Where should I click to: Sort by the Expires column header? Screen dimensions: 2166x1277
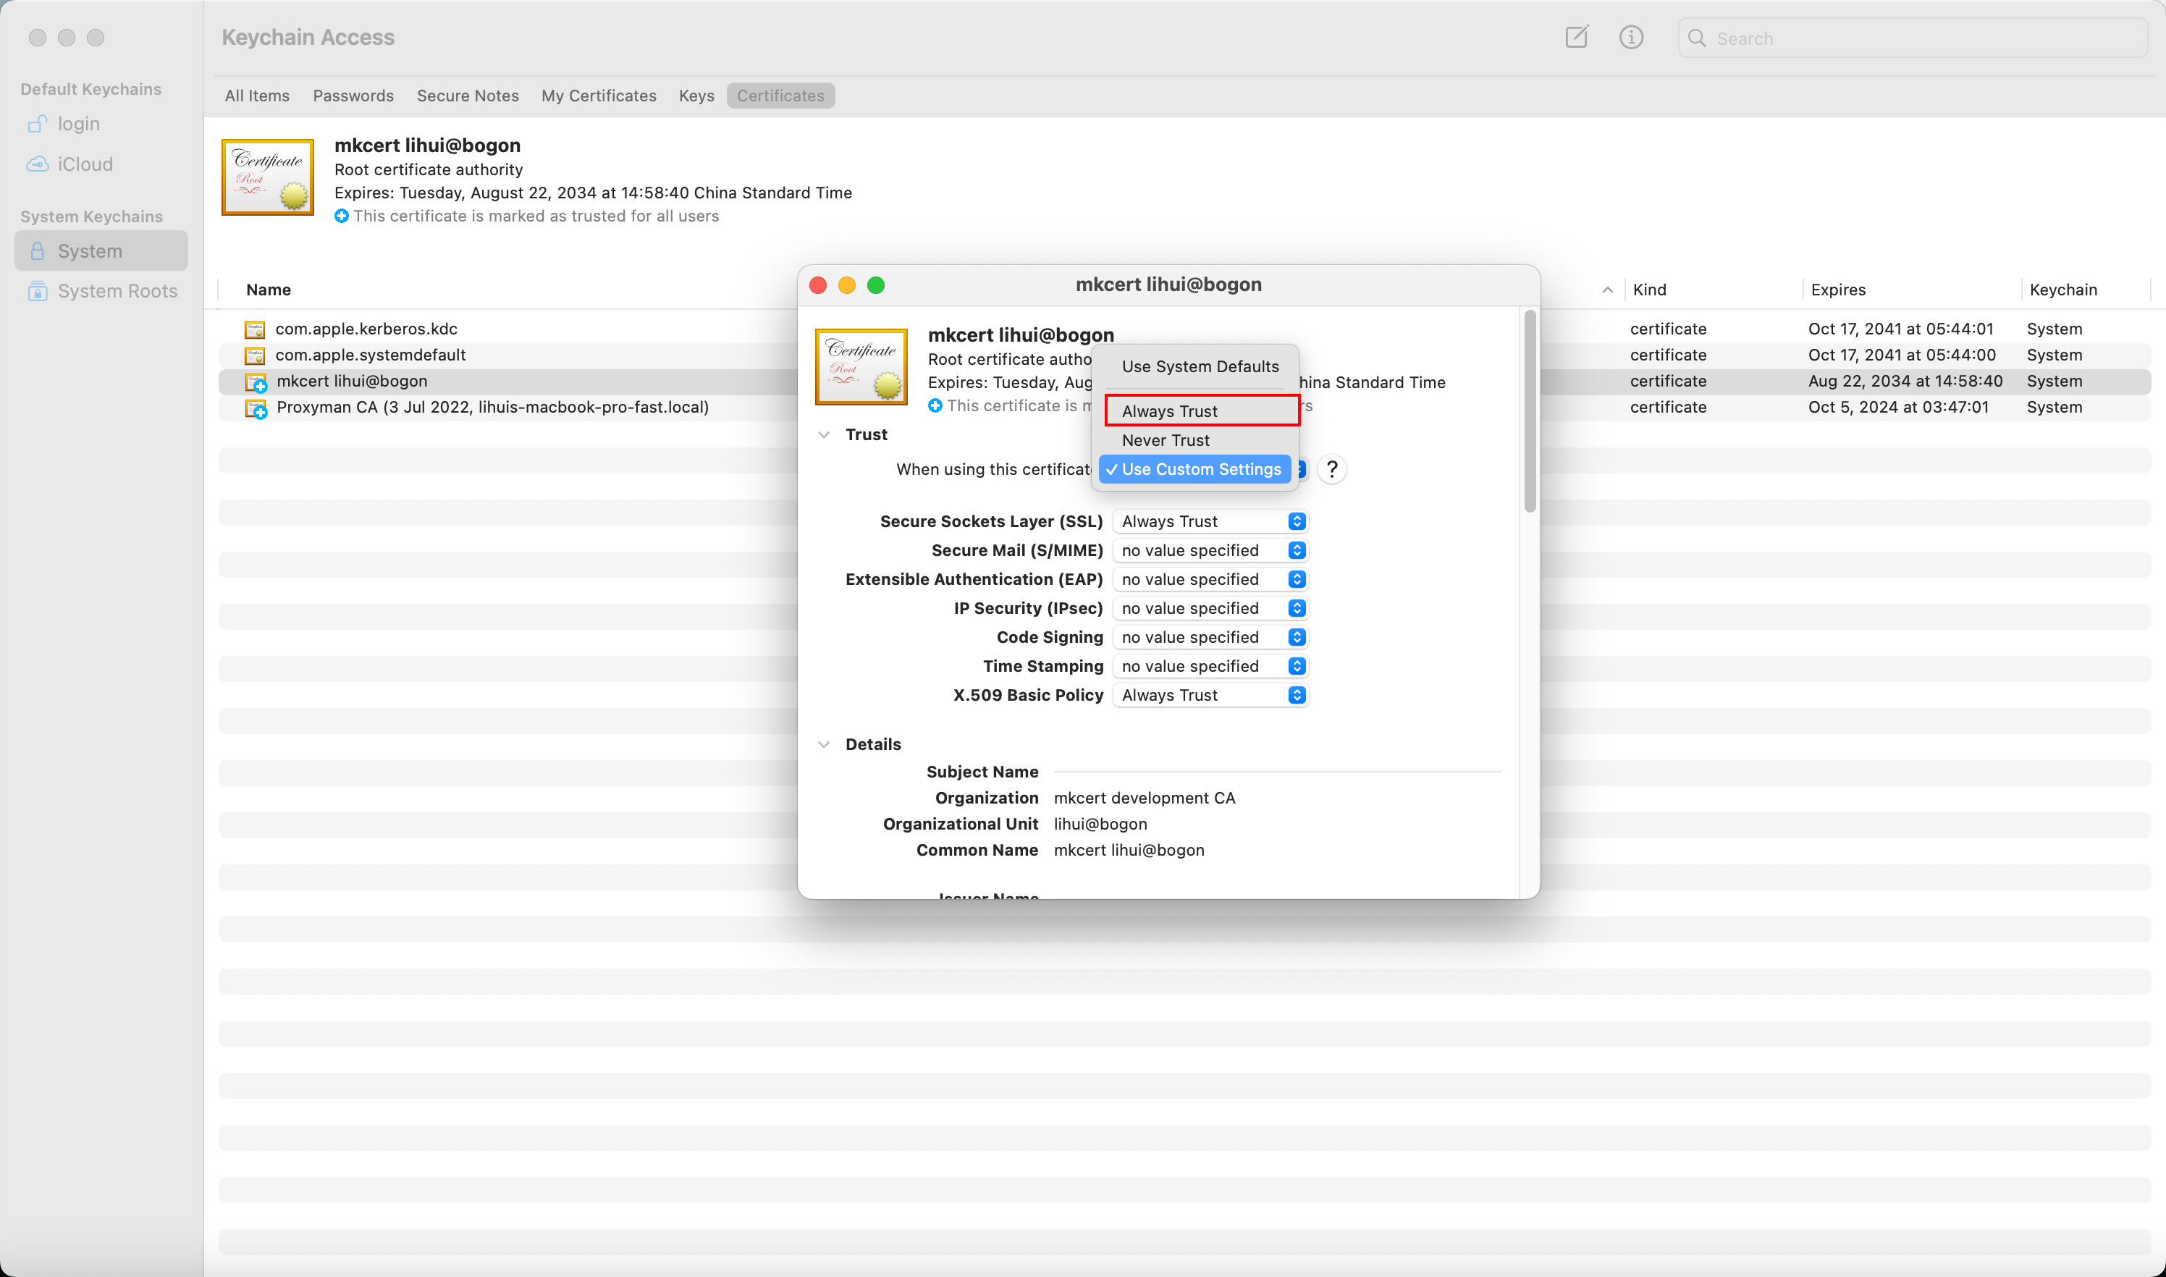coord(1838,290)
